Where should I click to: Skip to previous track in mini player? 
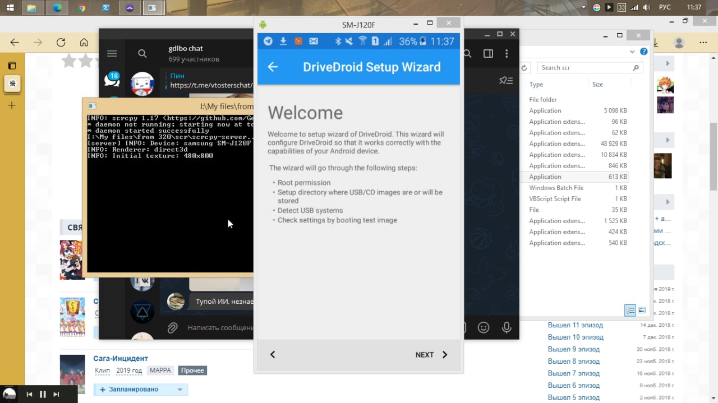[x=30, y=395]
